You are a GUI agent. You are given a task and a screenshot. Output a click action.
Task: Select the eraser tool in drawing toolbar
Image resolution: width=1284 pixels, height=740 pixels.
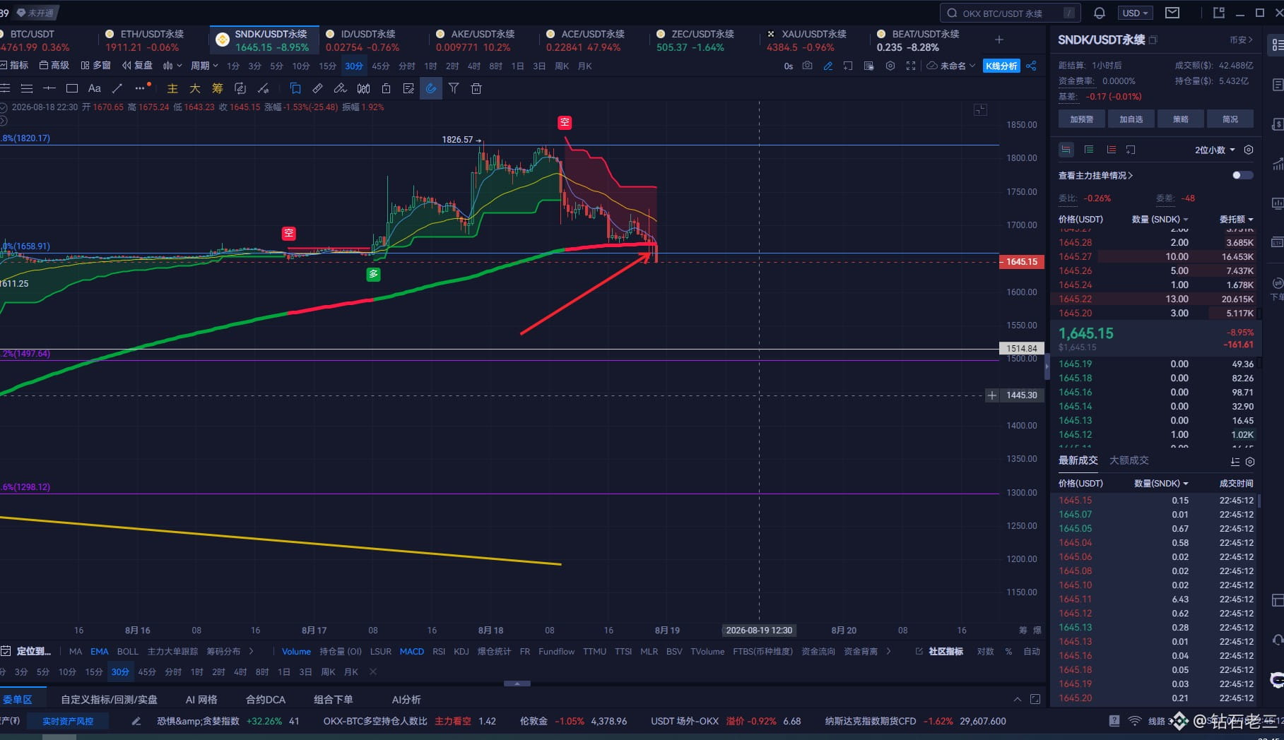pos(341,88)
